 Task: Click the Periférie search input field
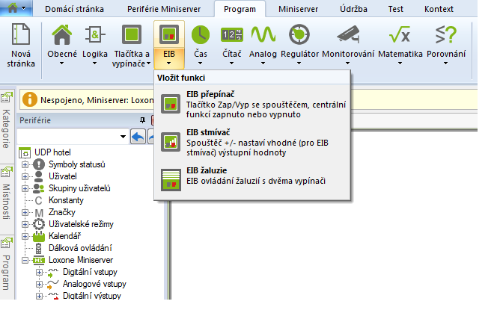(x=68, y=137)
